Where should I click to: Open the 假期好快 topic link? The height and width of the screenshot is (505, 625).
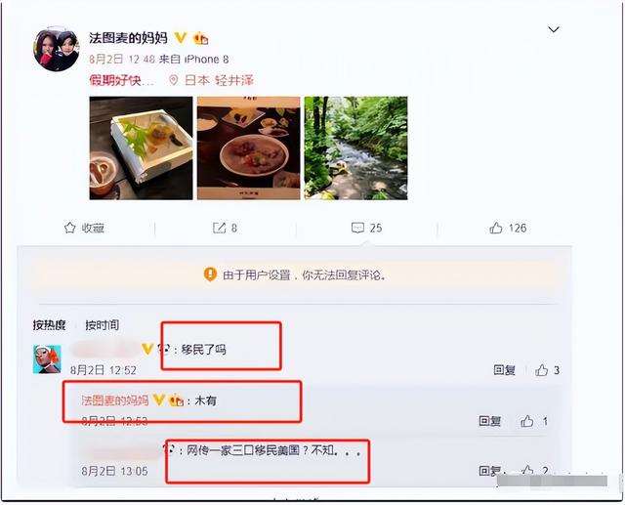click(x=121, y=80)
